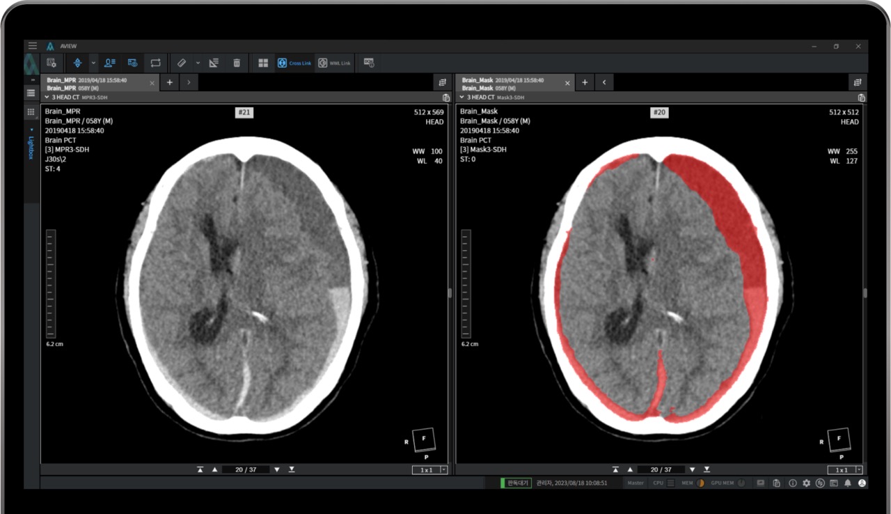Open the 1x1 layout dropdown in right viewer

pos(858,470)
